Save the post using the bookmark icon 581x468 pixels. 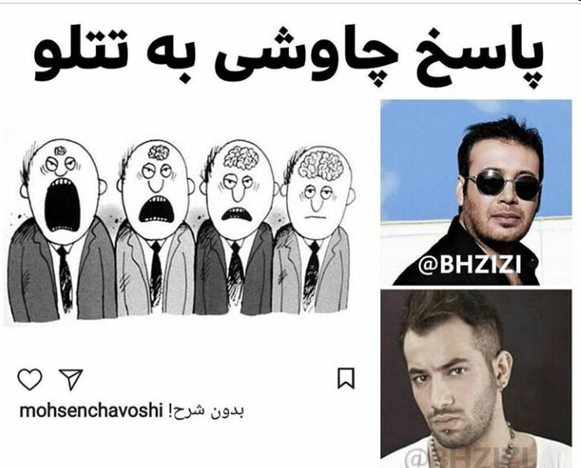tap(345, 378)
